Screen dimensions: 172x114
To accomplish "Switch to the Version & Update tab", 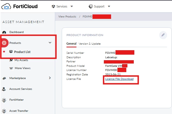I will [89, 44].
